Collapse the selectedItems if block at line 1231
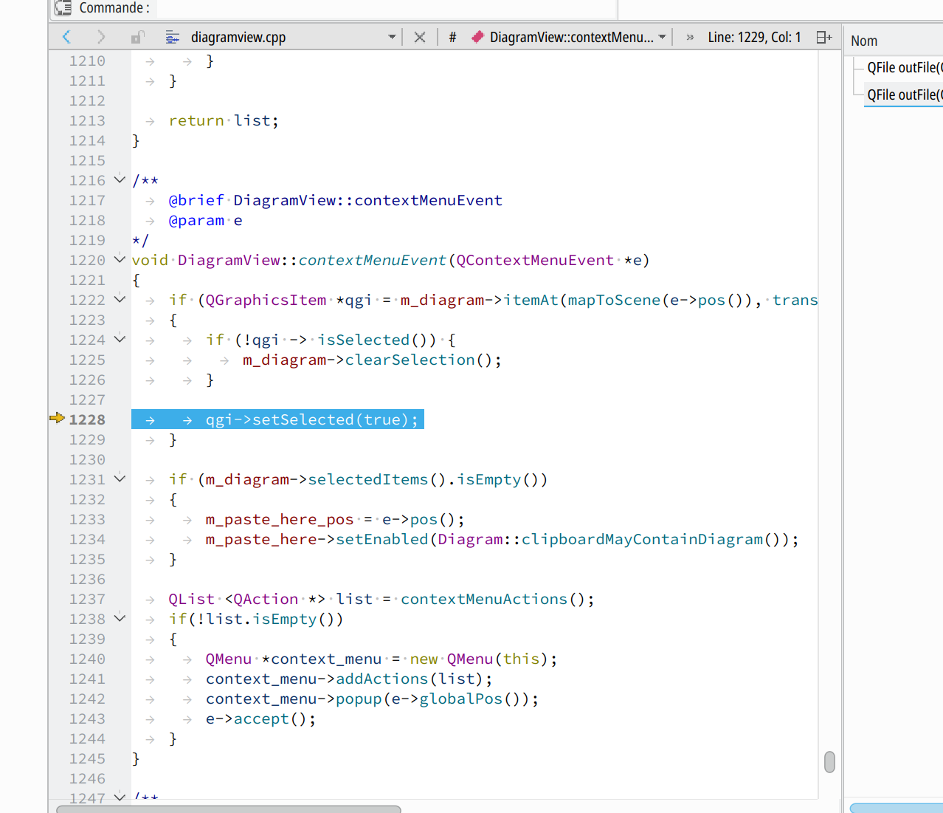The height and width of the screenshot is (813, 943). [x=120, y=478]
